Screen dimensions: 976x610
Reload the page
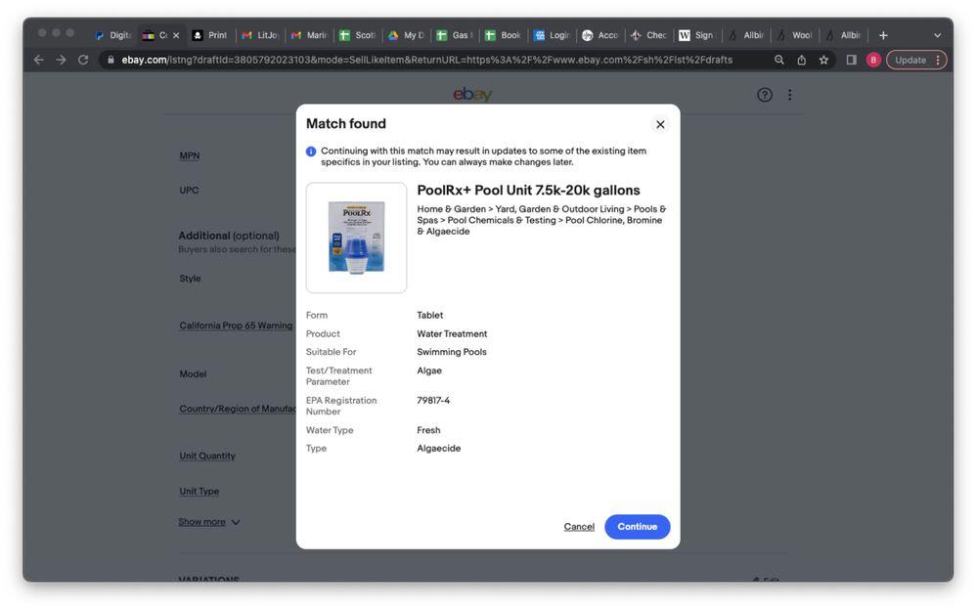[x=83, y=60]
